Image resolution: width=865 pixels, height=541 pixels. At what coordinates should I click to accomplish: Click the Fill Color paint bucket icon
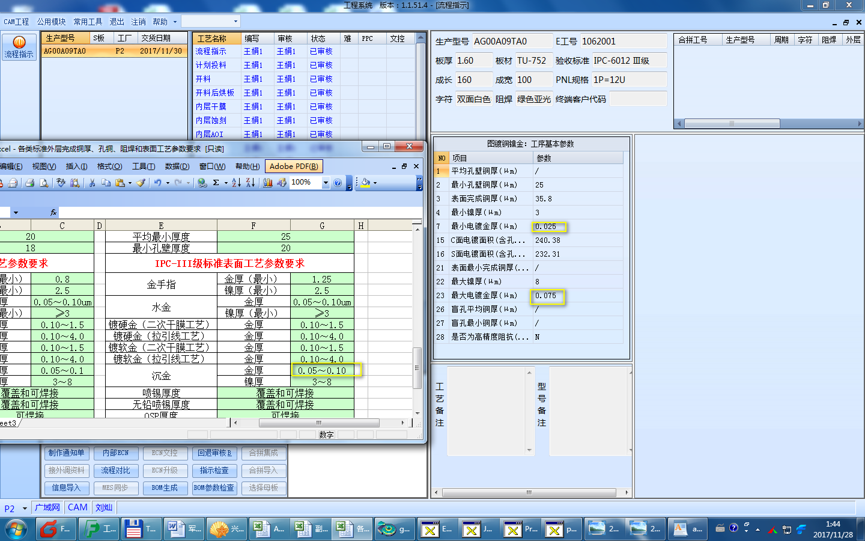365,183
